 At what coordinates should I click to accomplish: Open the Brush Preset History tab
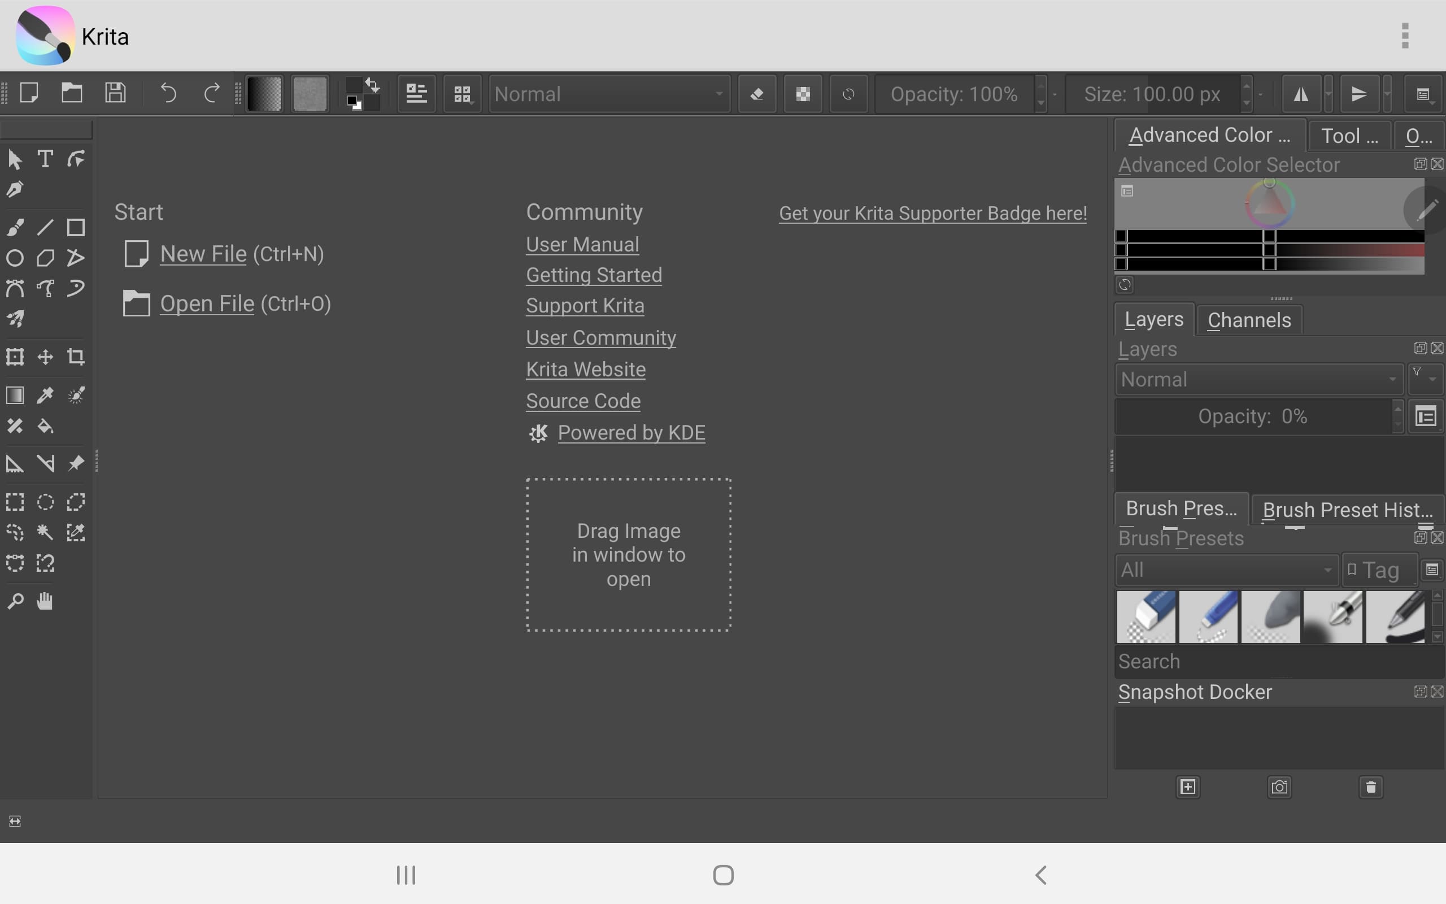point(1347,510)
